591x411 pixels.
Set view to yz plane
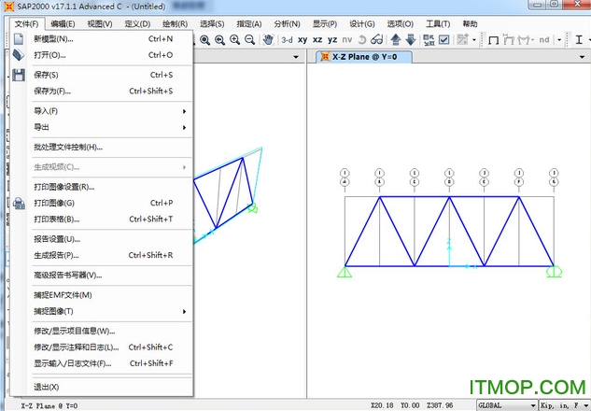pyautogui.click(x=332, y=40)
